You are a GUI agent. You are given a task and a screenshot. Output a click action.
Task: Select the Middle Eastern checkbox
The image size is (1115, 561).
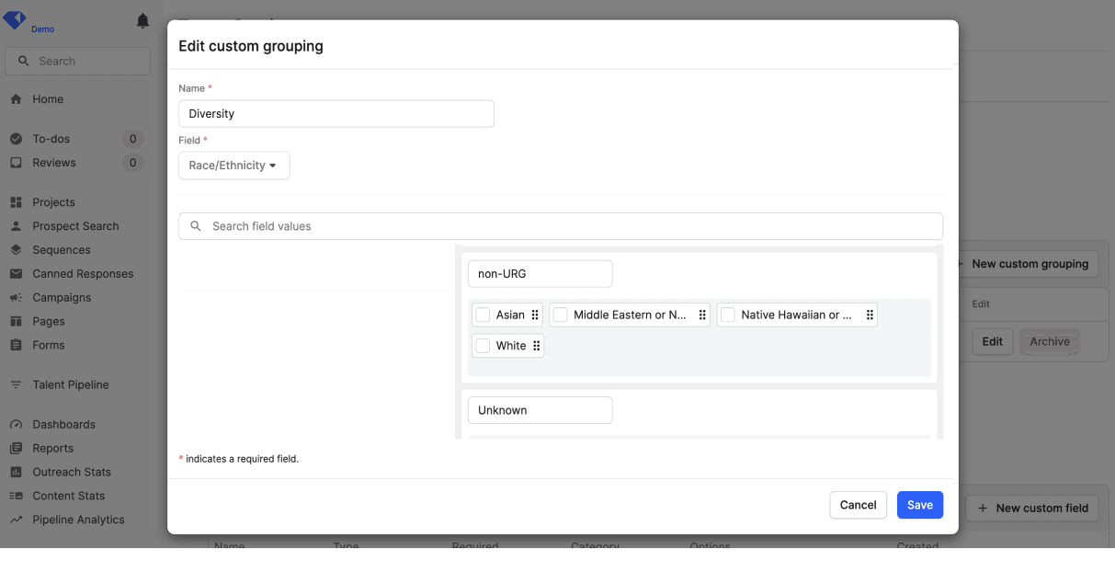pos(560,315)
